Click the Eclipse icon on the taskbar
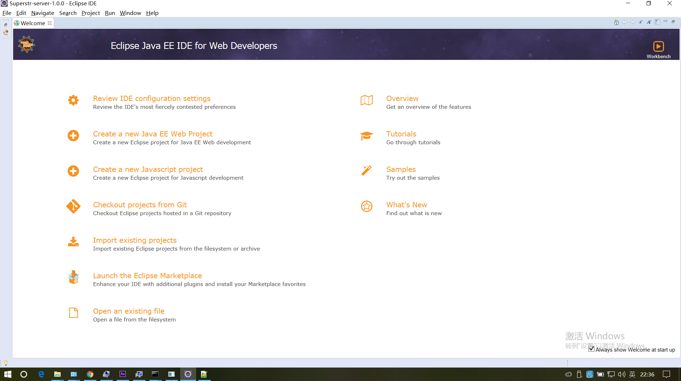Screen dimensions: 681x381 [188, 374]
